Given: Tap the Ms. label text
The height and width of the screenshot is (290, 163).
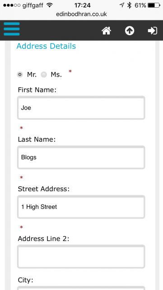Looking at the screenshot, I should click(56, 74).
